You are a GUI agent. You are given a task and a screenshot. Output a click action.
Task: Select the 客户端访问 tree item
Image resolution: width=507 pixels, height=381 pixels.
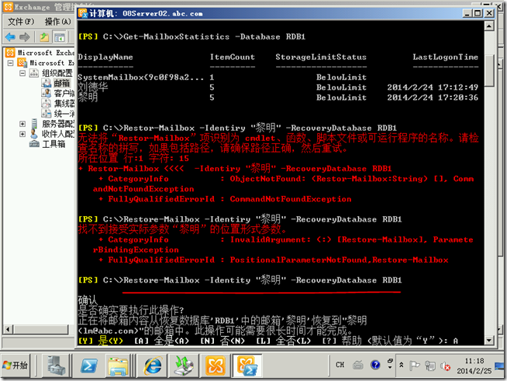(x=64, y=93)
